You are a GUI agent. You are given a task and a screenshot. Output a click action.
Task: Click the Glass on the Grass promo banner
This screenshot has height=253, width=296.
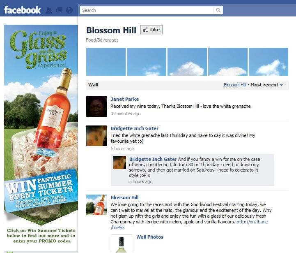41,125
